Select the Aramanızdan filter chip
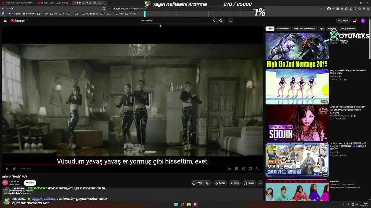This screenshot has width=371, height=208. point(283,29)
